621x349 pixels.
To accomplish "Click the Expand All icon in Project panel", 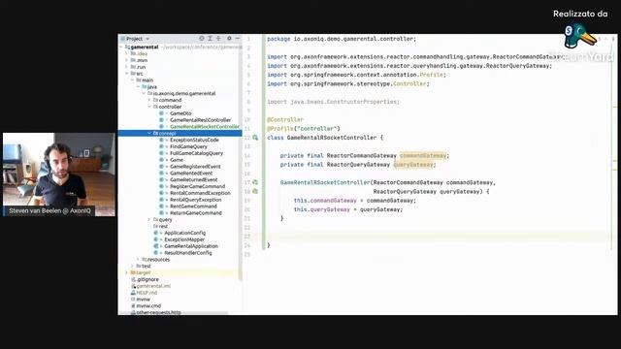I will click(210, 39).
